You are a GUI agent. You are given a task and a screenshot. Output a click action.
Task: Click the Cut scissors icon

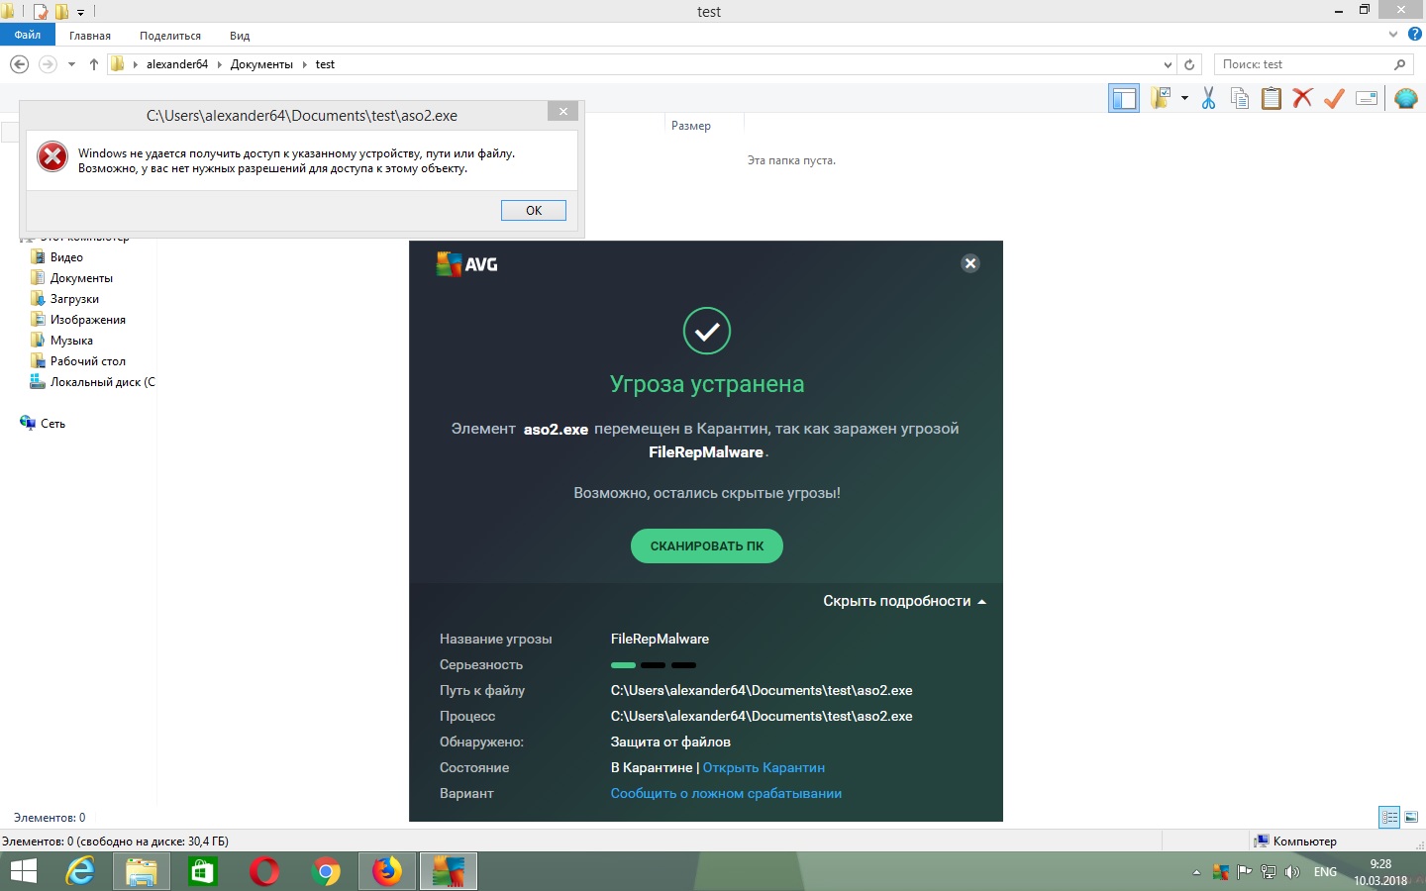coord(1208,98)
